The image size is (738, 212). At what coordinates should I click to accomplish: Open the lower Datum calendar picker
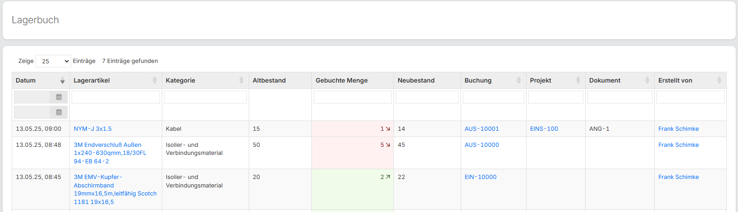(x=59, y=112)
